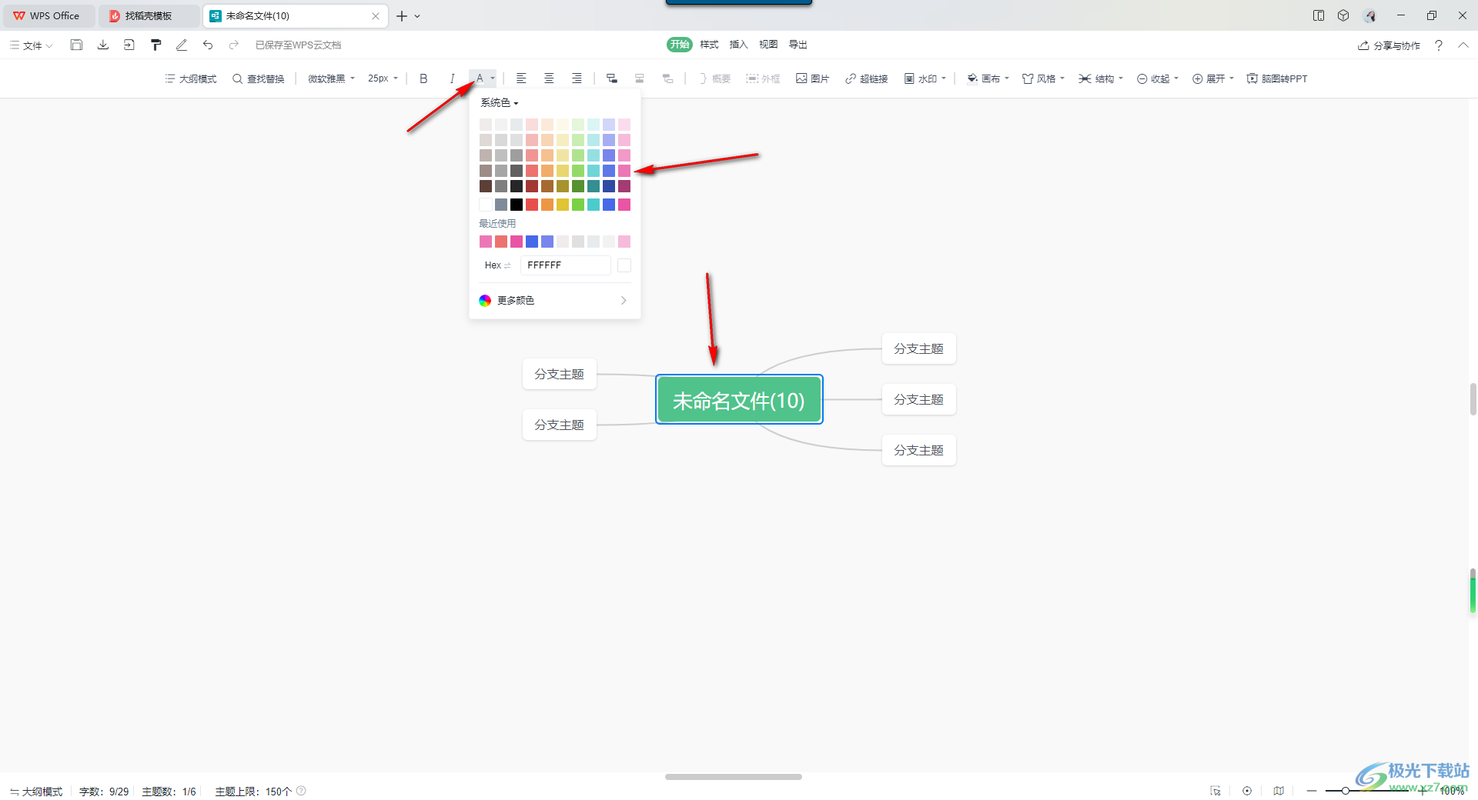The height and width of the screenshot is (800, 1478).
Task: Click the marquee selection tool icon
Action: tap(1216, 791)
